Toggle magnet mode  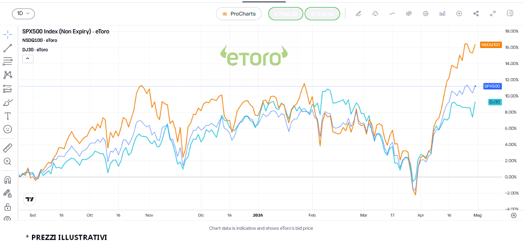tap(8, 180)
